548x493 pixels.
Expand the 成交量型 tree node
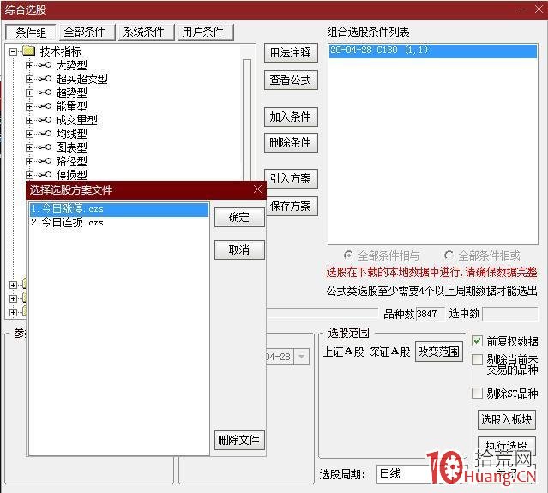coord(29,120)
